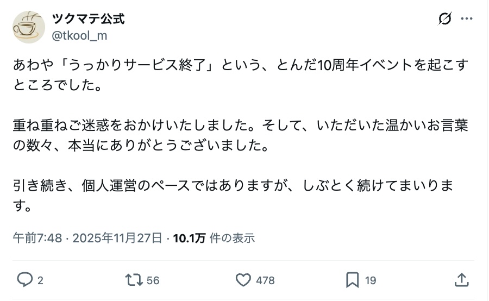Click the repost count 56
The height and width of the screenshot is (301, 489).
(153, 280)
